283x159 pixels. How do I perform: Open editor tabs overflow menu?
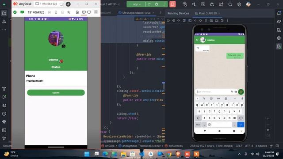coord(161,13)
